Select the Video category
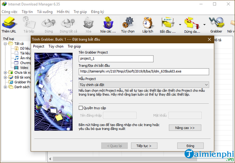 click(x=24, y=68)
